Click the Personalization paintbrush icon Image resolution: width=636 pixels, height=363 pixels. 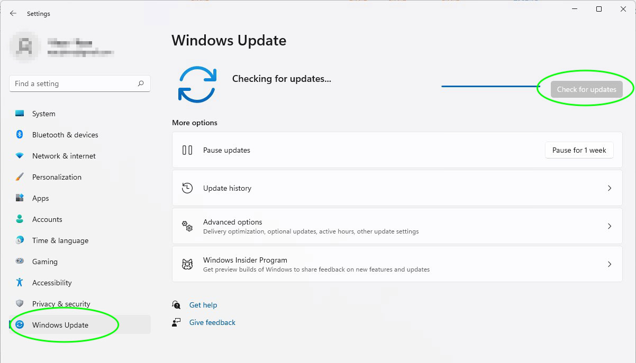click(20, 177)
